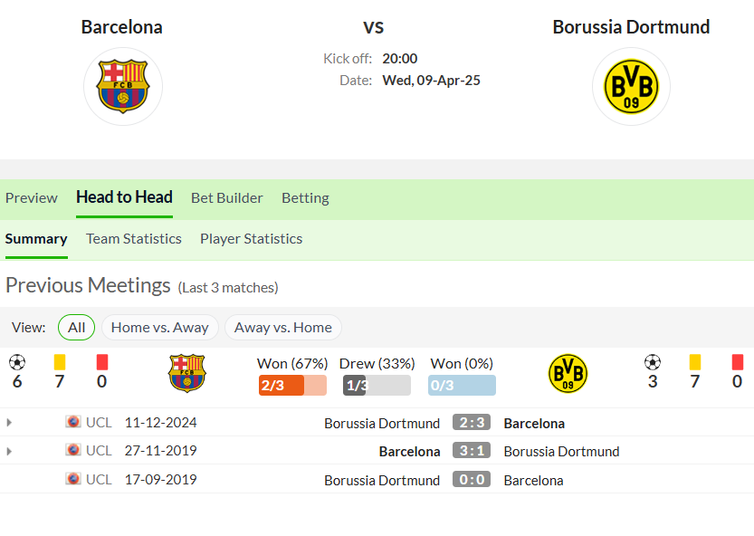Click the UCL competition icon for the 17-09-2019 match
Image resolution: width=754 pixels, height=536 pixels.
click(73, 479)
